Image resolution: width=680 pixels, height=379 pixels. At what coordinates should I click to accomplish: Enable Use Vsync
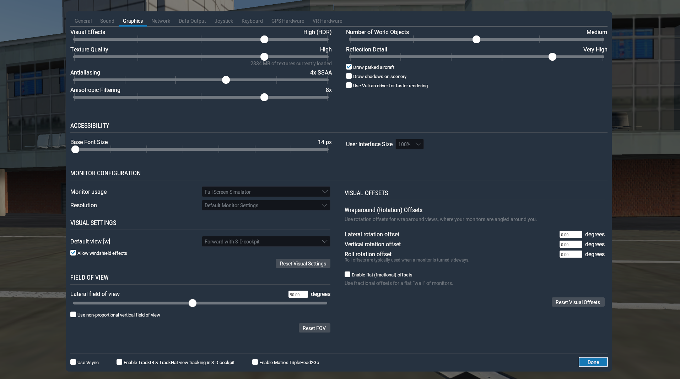point(73,362)
